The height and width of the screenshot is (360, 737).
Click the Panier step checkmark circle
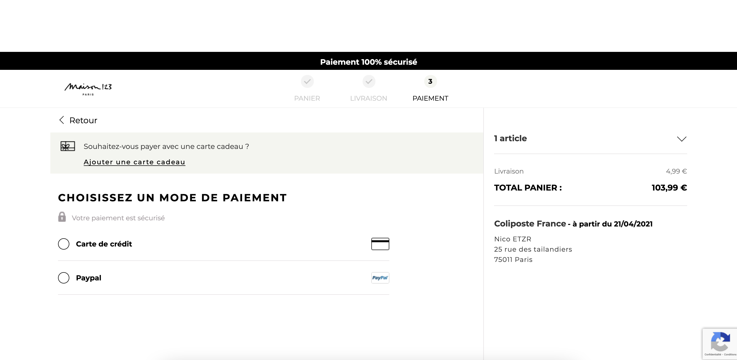(x=307, y=82)
